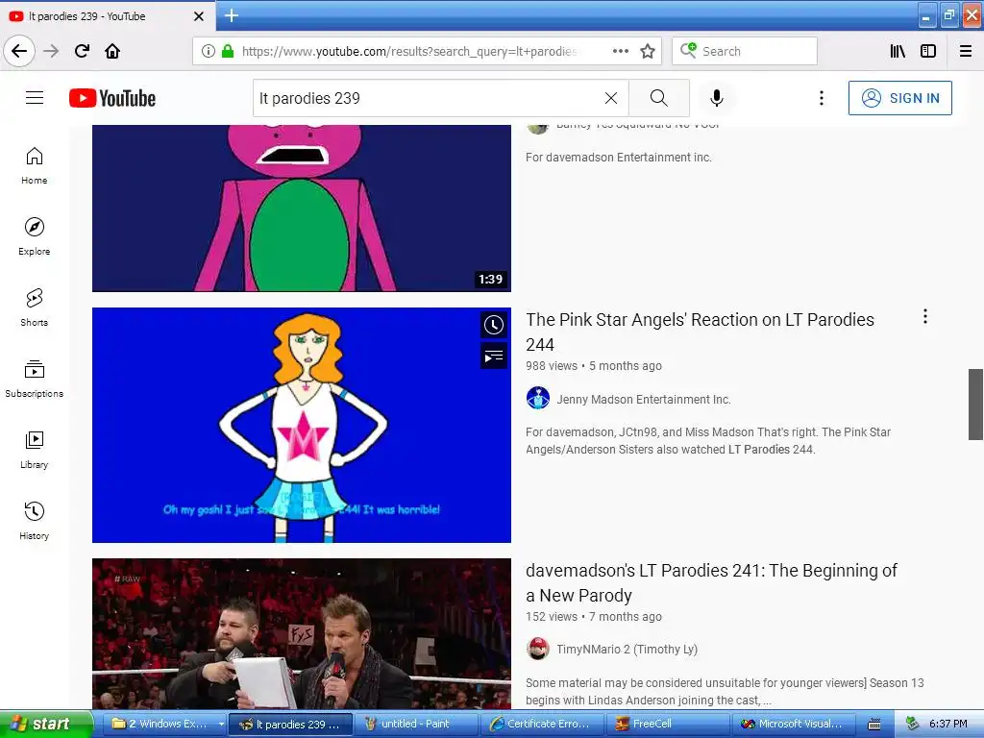
Task: Open the pink Barney cartoon video thumbnail
Action: click(x=301, y=208)
